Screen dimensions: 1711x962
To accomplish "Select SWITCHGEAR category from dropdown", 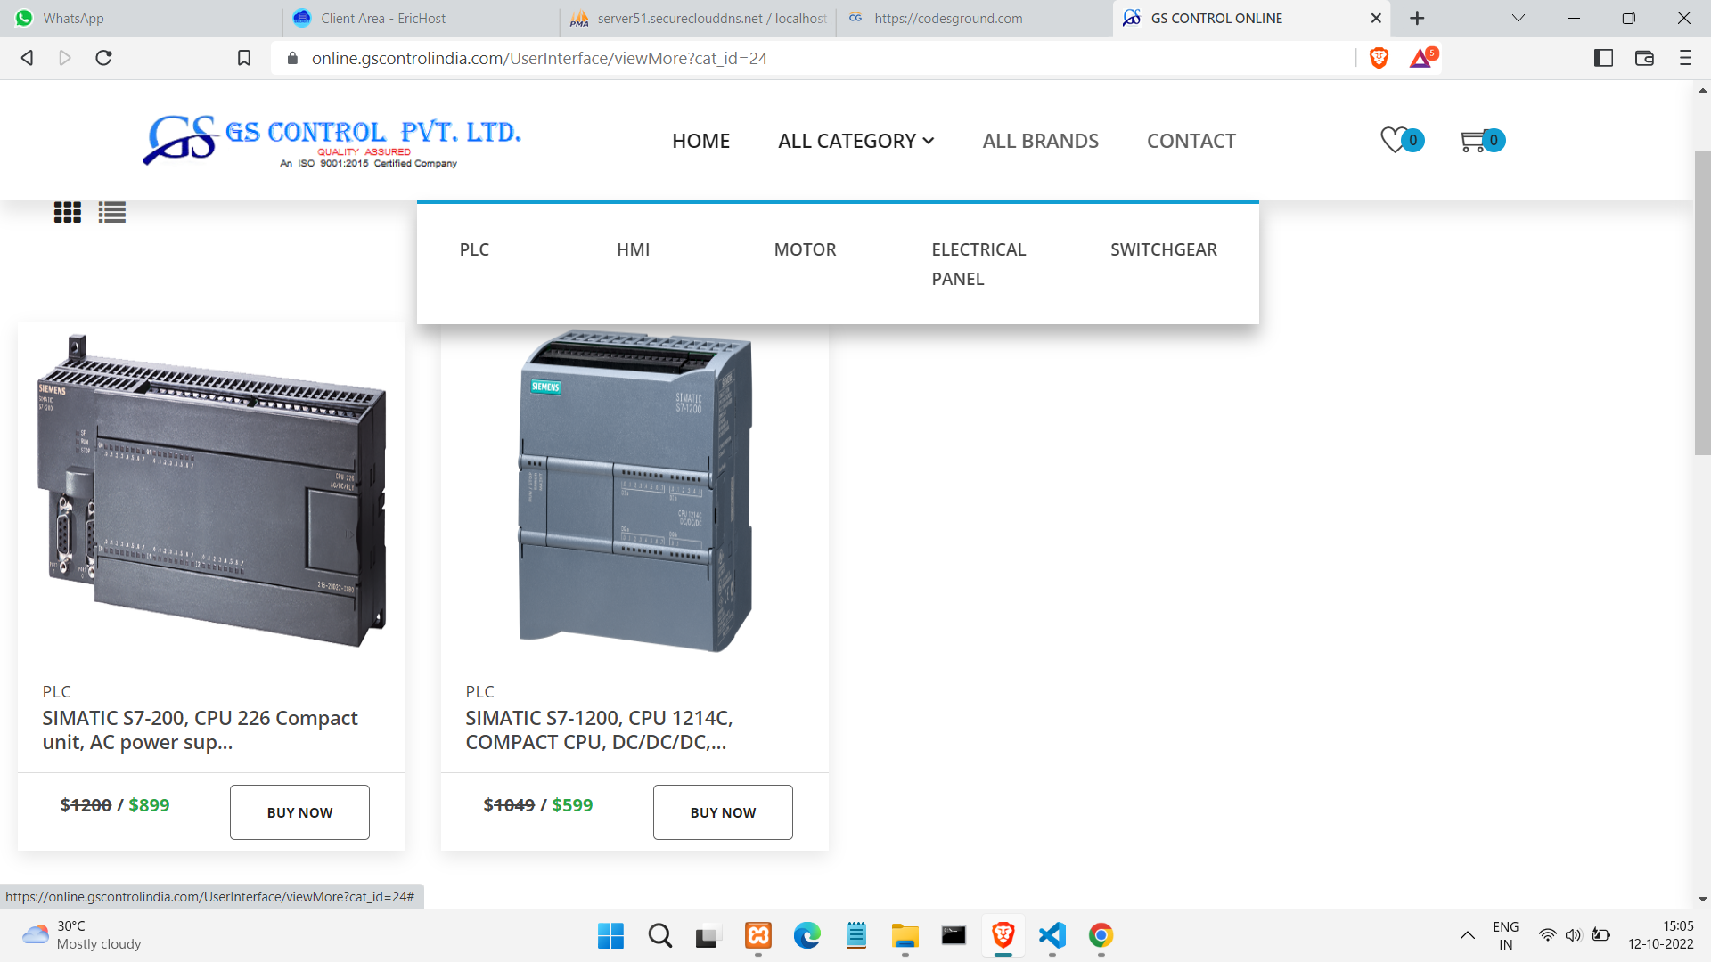I will 1163,249.
